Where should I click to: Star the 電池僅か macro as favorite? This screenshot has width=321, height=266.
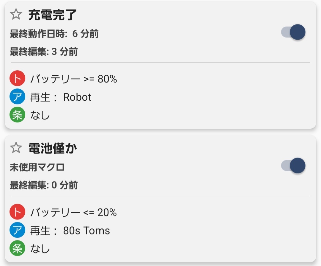coord(16,148)
